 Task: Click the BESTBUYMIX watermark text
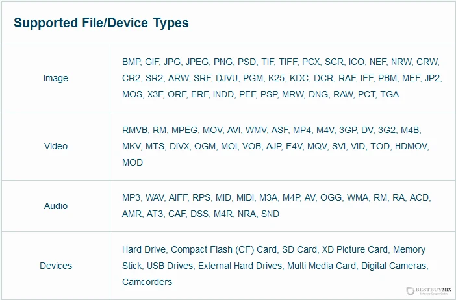point(434,290)
